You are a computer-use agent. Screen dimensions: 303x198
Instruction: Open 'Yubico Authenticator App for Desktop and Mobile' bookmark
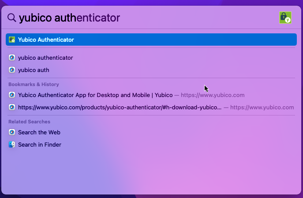coord(151,95)
